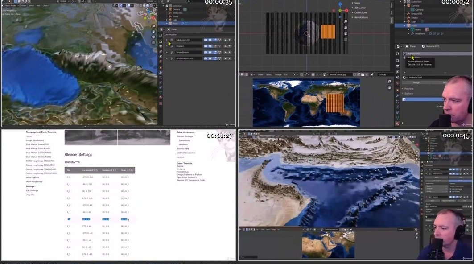Select Empty.001 in 00:00:52 outliner

click(x=416, y=14)
